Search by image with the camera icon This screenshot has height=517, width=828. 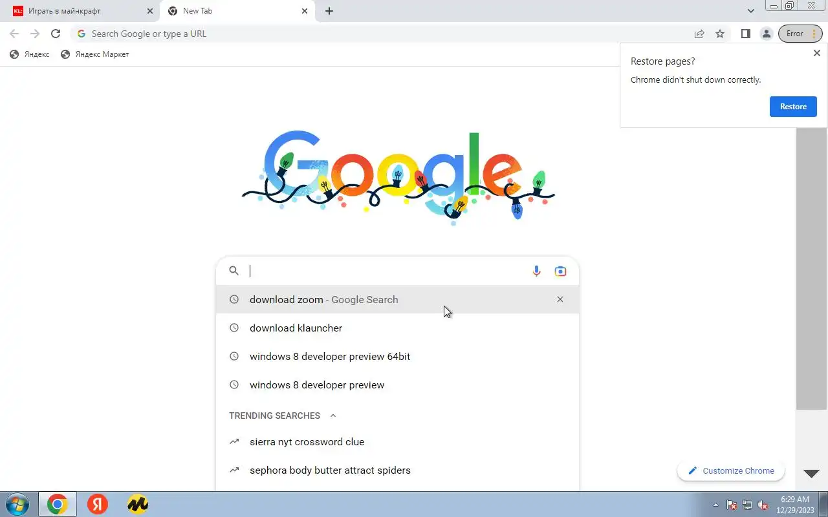pyautogui.click(x=561, y=271)
